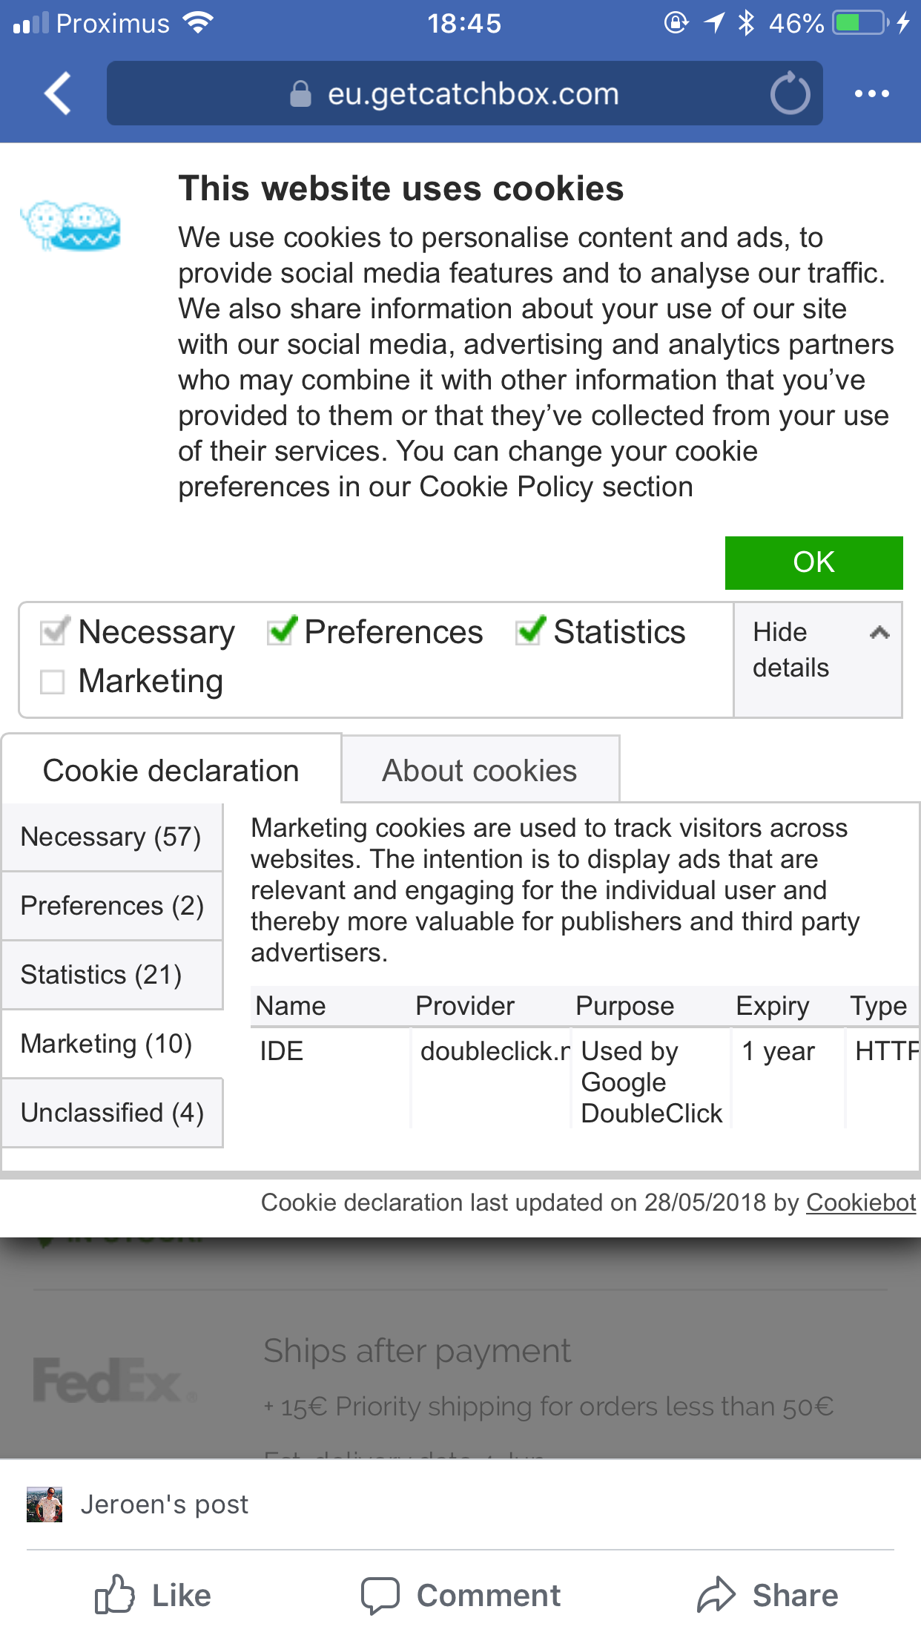Enable the Marketing cookies checkbox

point(53,681)
